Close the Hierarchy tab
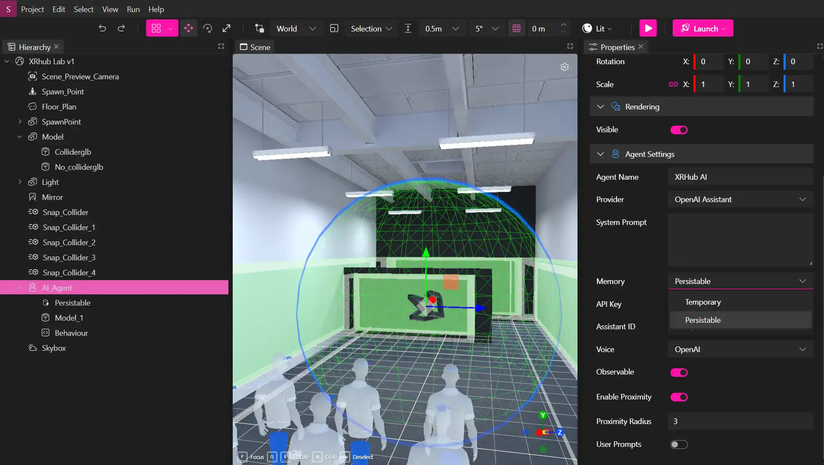The image size is (824, 465). [56, 47]
